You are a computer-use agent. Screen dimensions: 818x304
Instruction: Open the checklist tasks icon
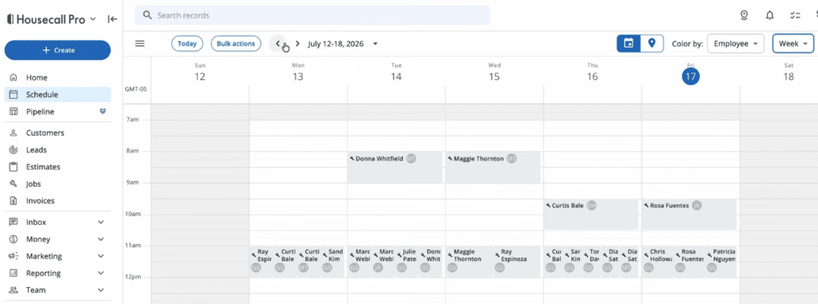coord(795,16)
